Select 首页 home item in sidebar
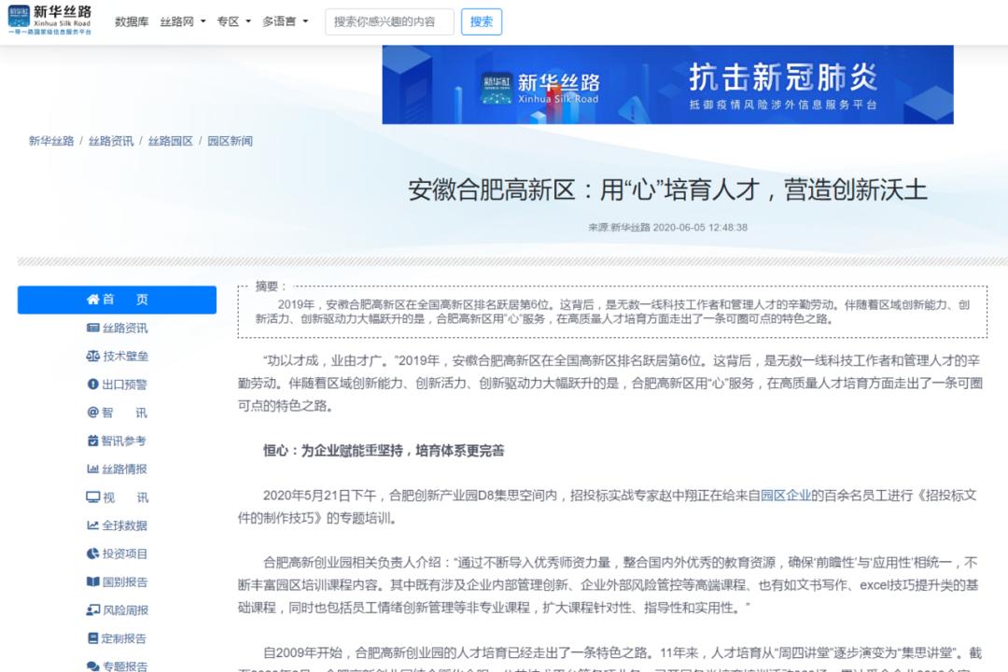 click(117, 300)
